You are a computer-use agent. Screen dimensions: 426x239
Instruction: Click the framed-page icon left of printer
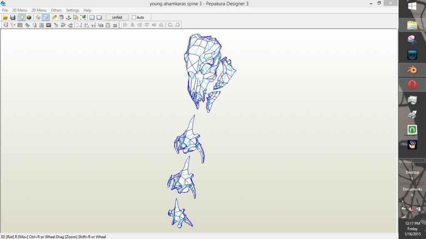click(108, 25)
